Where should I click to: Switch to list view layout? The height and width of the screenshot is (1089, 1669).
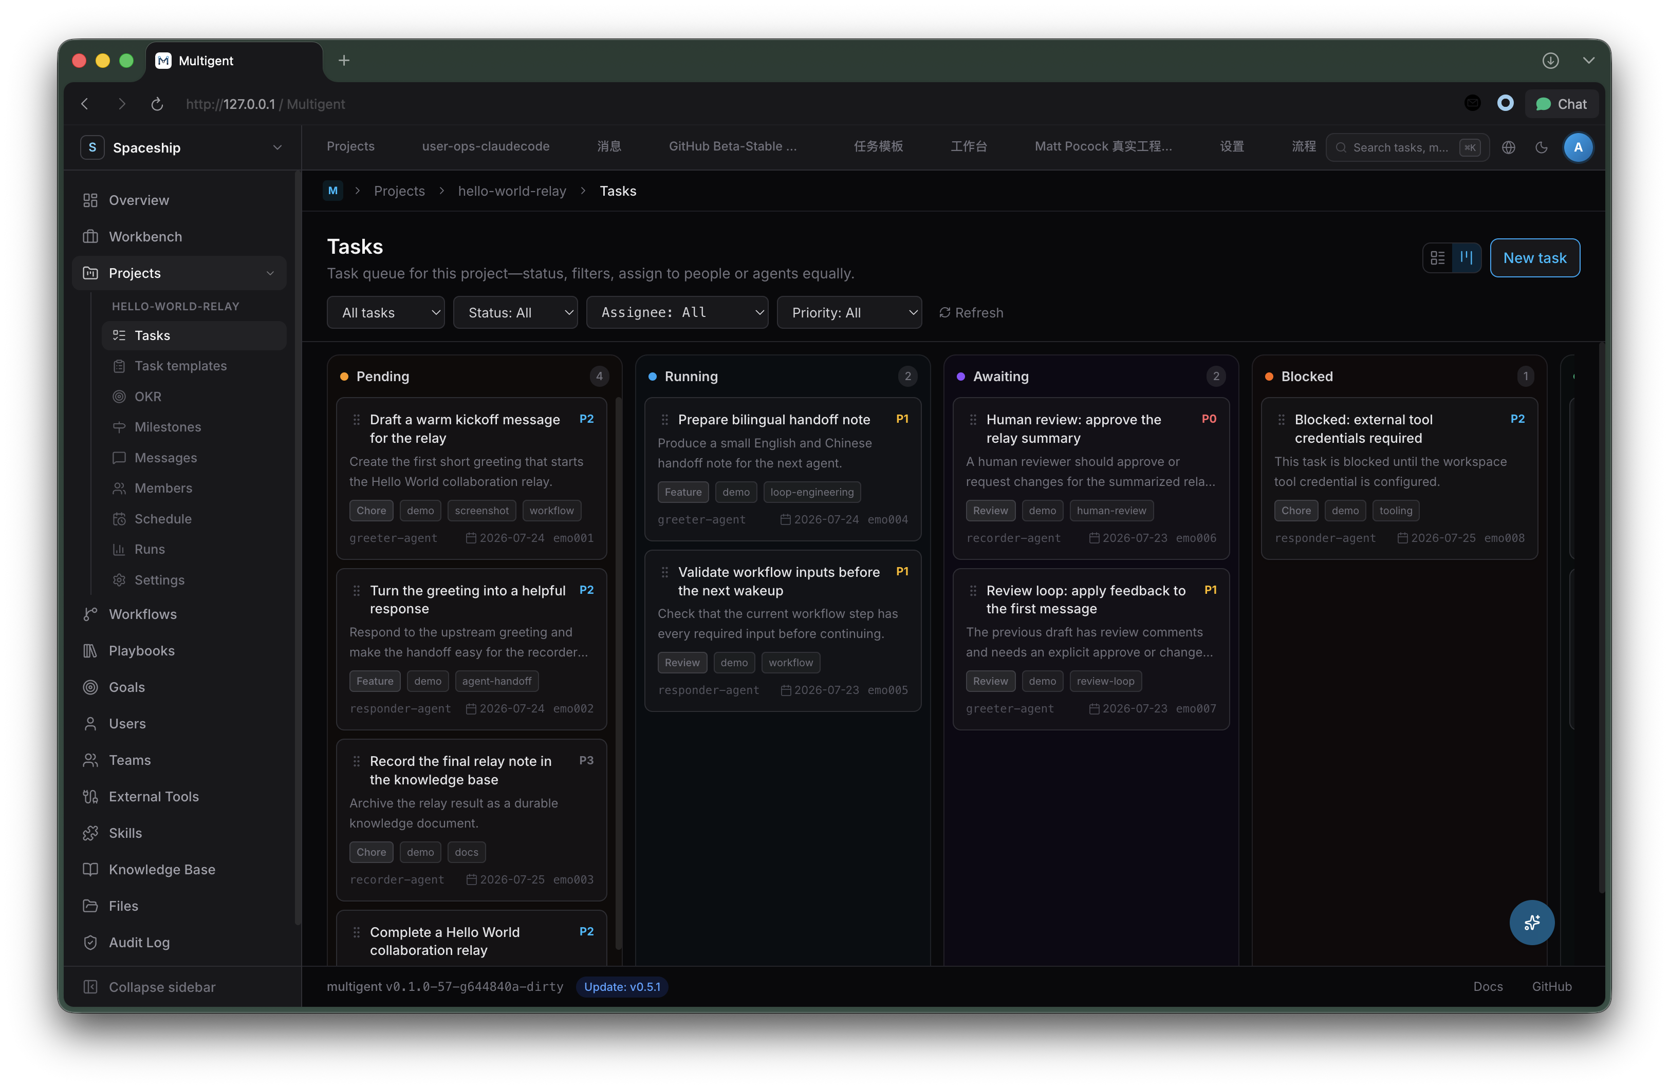1438,258
